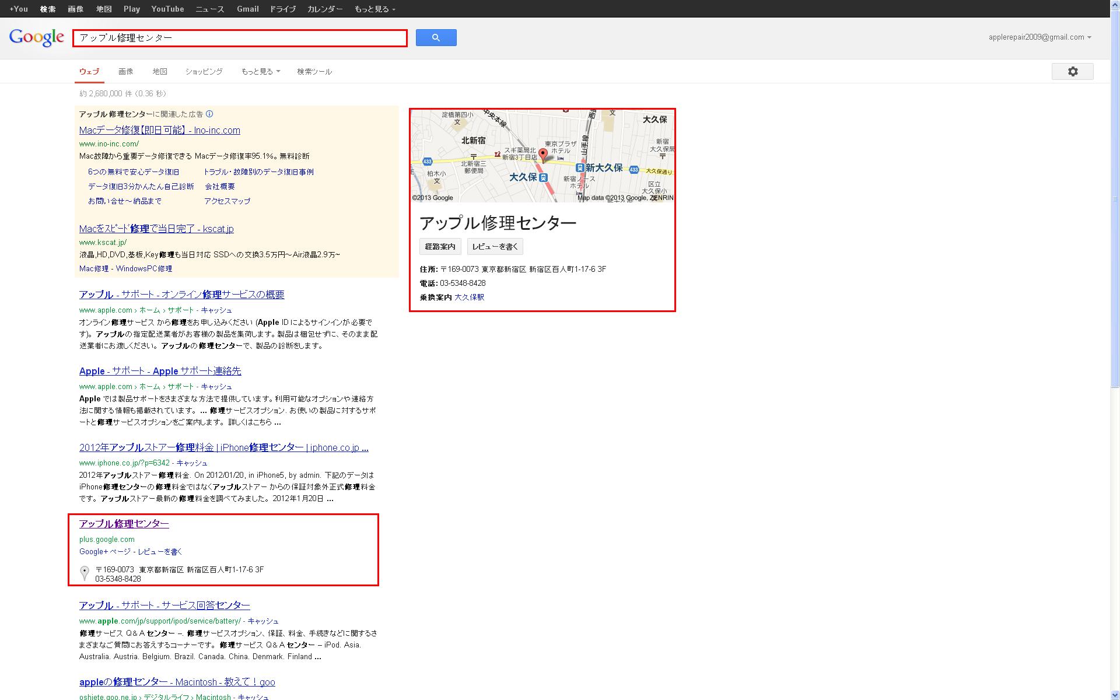
Task: Click the www.ino-inc.com/ URL text
Action: (x=109, y=143)
